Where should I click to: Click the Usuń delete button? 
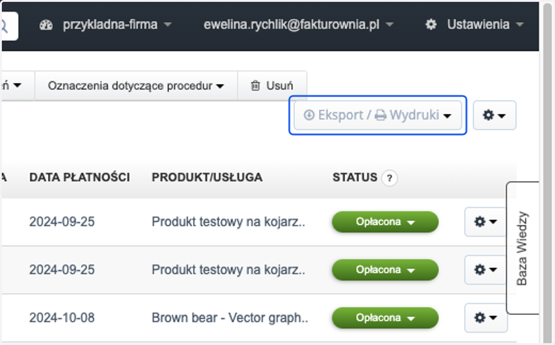pyautogui.click(x=272, y=86)
